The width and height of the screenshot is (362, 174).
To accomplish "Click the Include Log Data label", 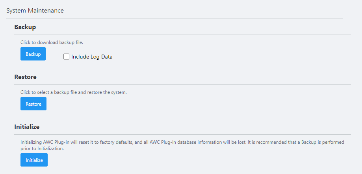I will (x=92, y=57).
